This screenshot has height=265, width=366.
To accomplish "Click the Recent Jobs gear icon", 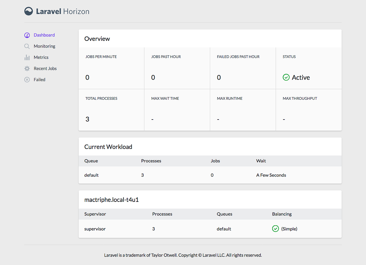I will click(x=27, y=68).
